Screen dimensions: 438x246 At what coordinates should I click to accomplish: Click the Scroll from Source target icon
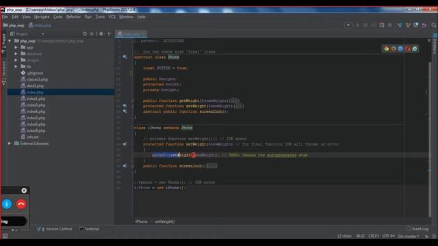[x=85, y=33]
